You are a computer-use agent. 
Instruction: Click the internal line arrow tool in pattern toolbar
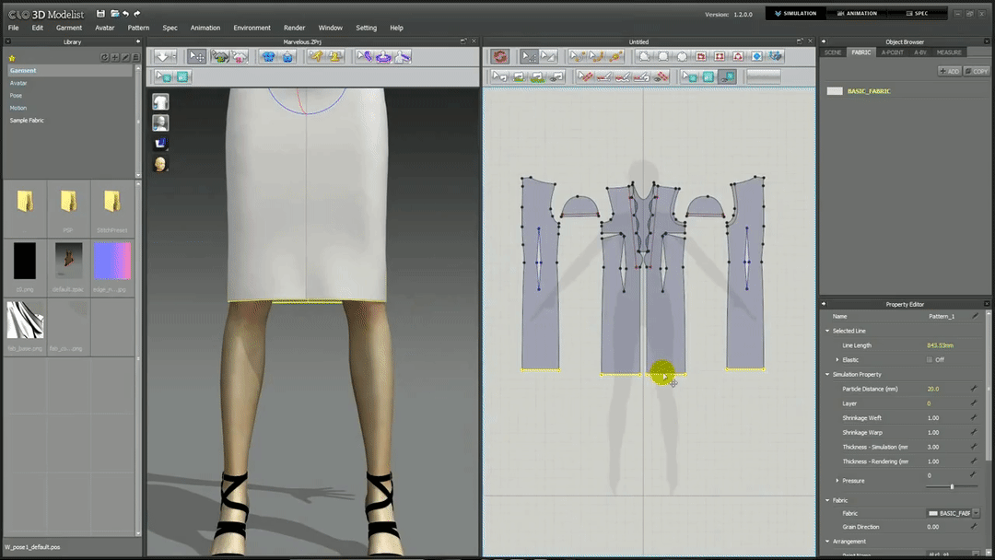click(499, 76)
